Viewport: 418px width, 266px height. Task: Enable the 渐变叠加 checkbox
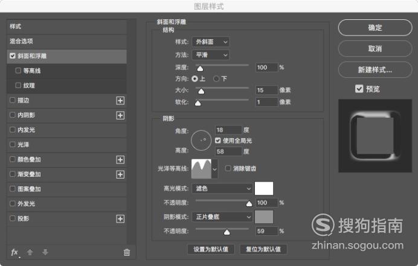click(12, 174)
